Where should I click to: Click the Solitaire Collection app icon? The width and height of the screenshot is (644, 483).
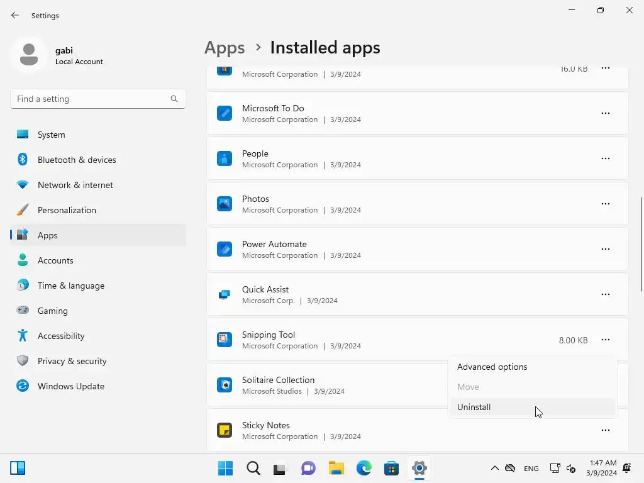tap(225, 385)
